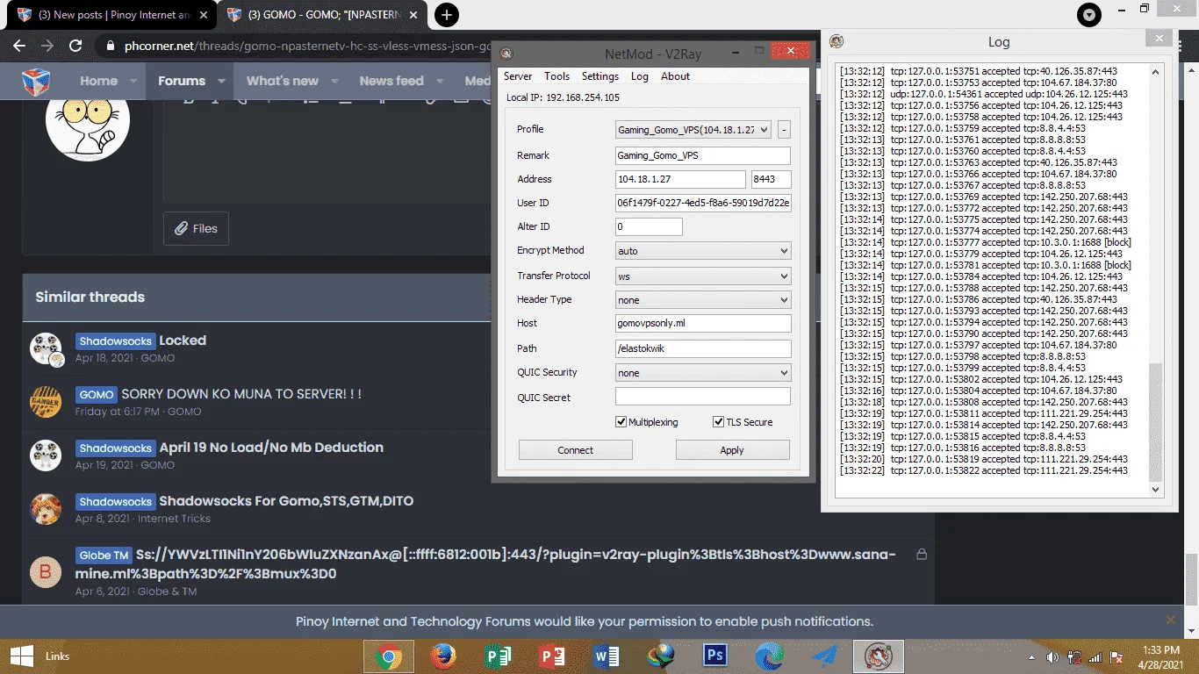This screenshot has width=1199, height=674.
Task: Open Internet Download Manager taskbar icon
Action: tap(661, 656)
